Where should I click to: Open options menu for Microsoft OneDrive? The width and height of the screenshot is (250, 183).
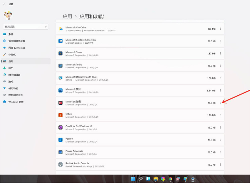pyautogui.click(x=220, y=29)
